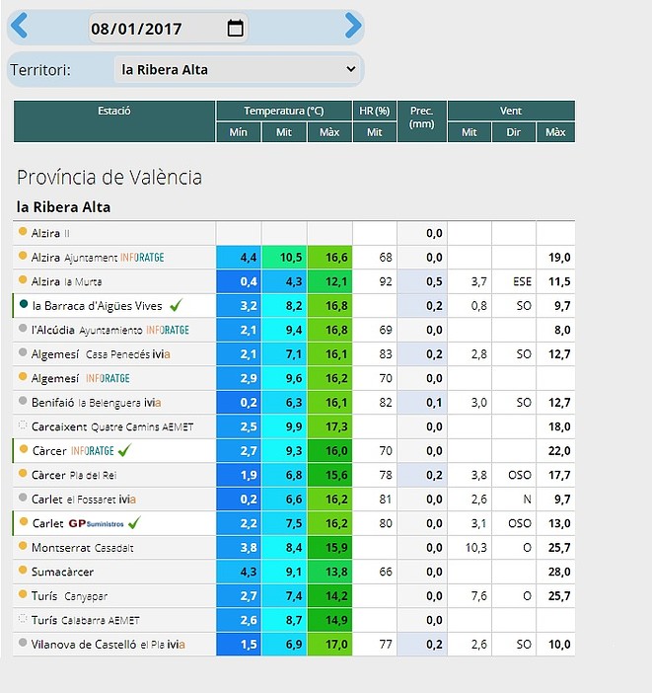Click max wind 28,0 for Sumacàrcer
The width and height of the screenshot is (652, 693).
[555, 572]
